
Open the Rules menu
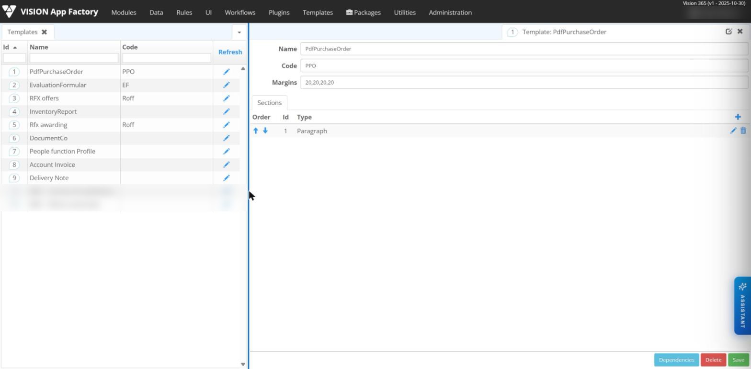pyautogui.click(x=184, y=12)
